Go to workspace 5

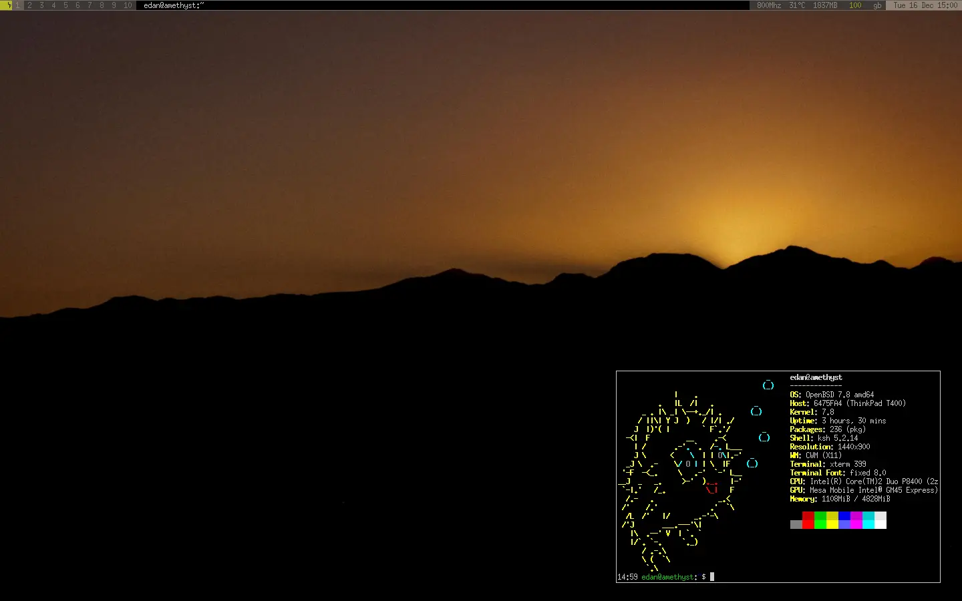pos(65,5)
